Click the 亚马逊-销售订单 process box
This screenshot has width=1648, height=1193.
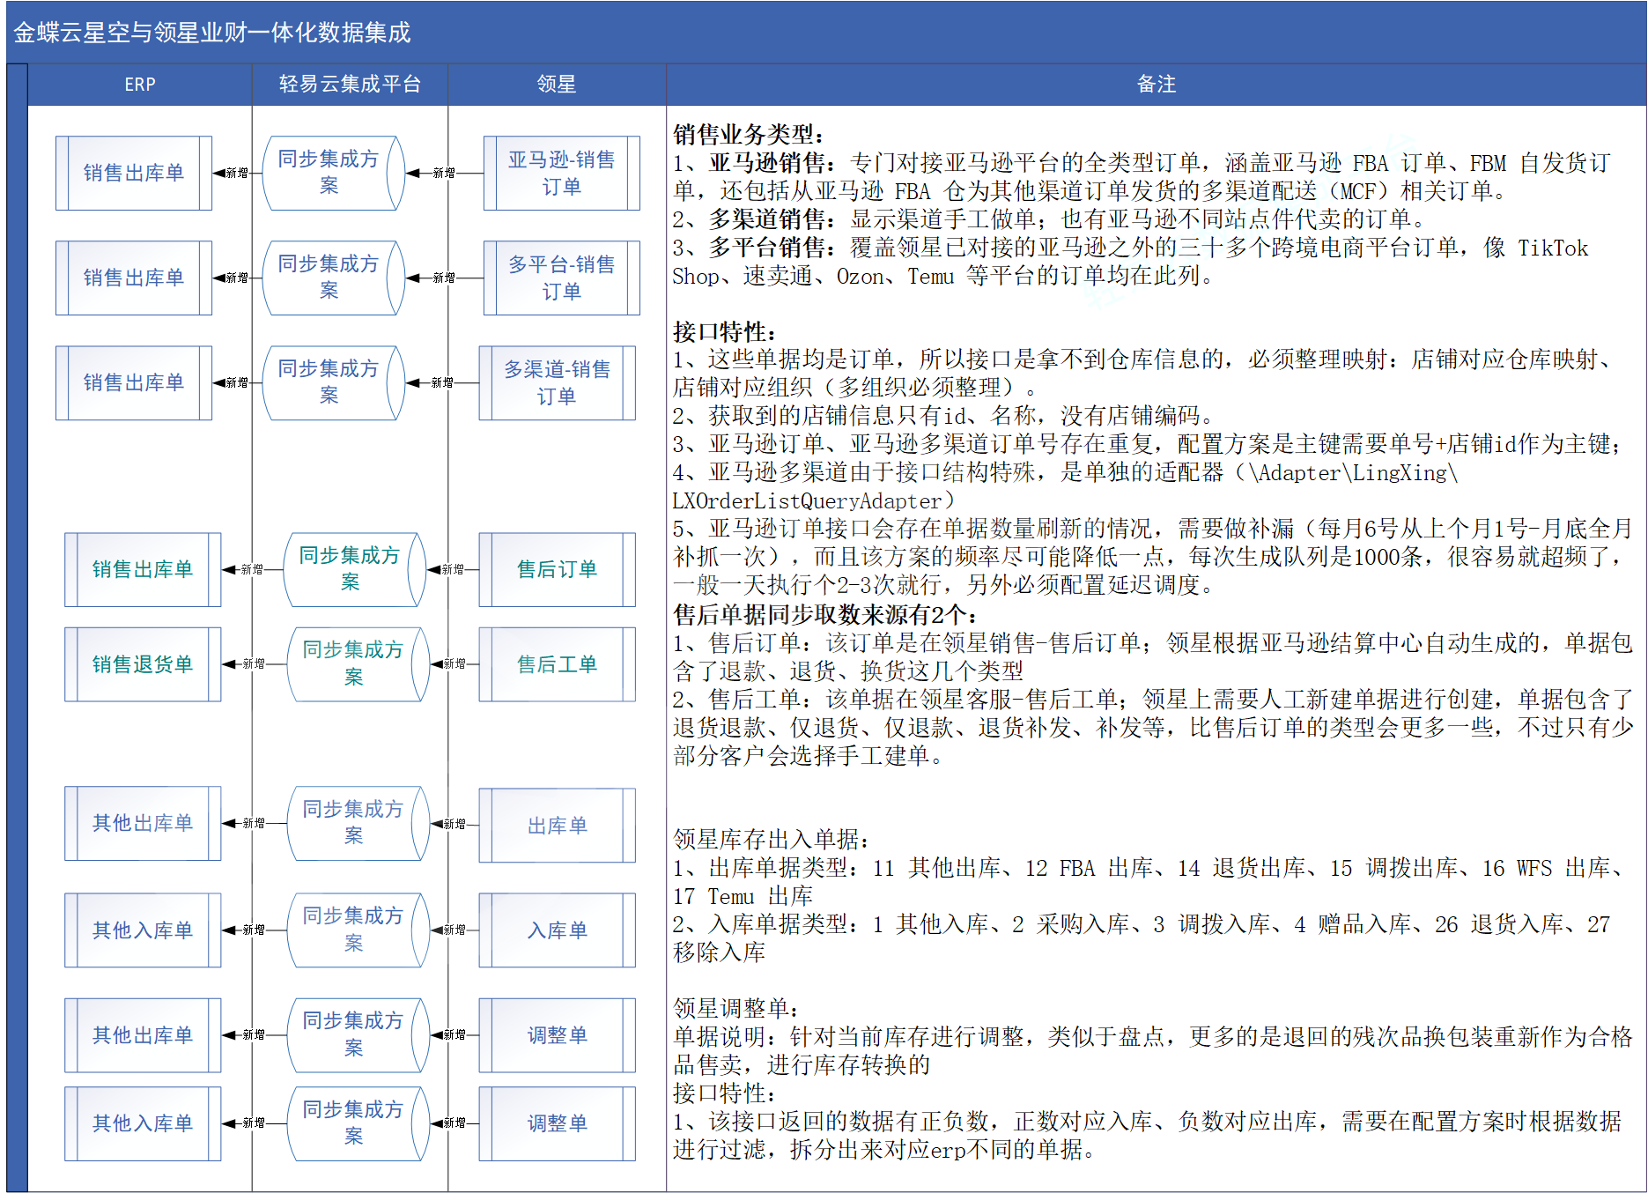click(x=561, y=173)
